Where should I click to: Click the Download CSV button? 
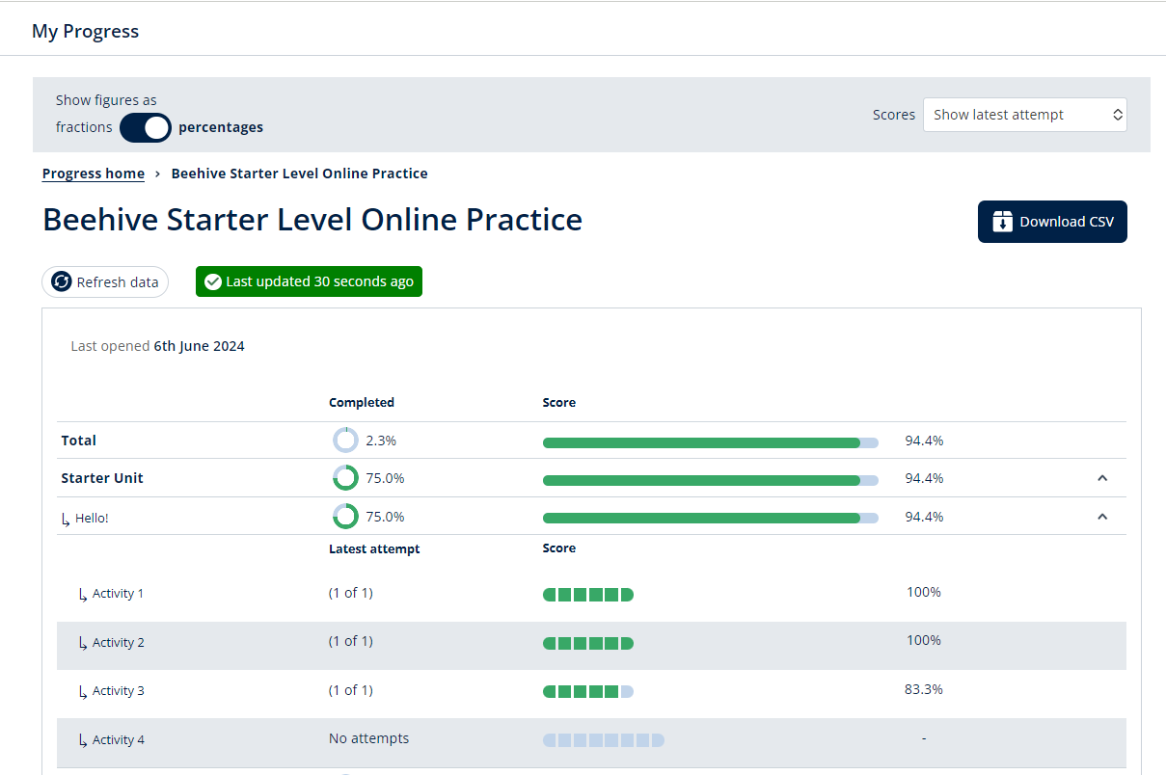click(x=1052, y=222)
